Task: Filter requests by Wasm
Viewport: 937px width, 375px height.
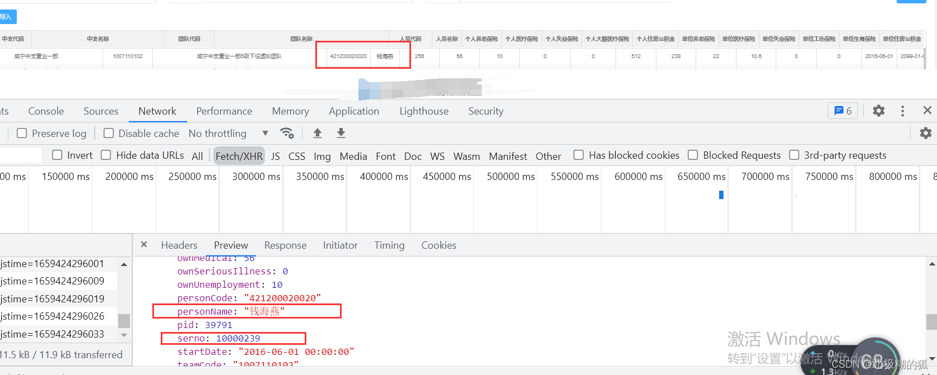Action: pyautogui.click(x=467, y=156)
